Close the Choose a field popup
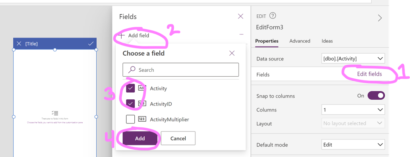 coord(232,53)
